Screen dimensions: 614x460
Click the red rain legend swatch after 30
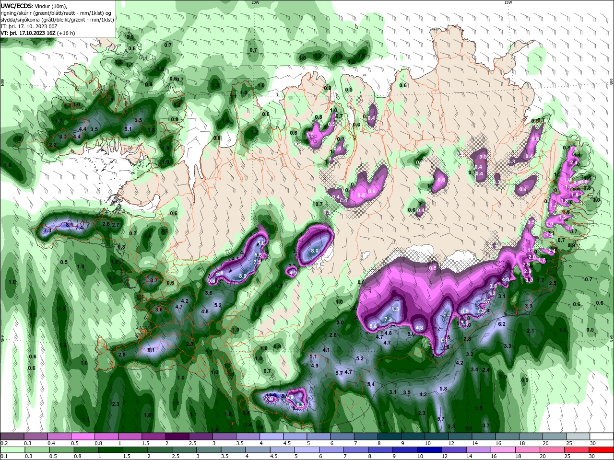click(602, 449)
